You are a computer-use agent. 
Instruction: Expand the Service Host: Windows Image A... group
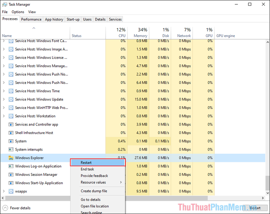3,49
